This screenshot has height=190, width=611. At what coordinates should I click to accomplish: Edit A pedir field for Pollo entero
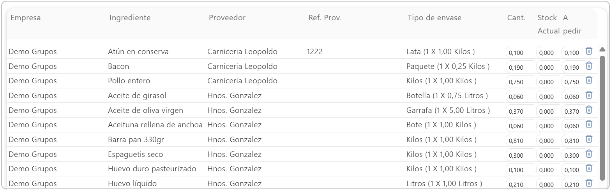(573, 82)
